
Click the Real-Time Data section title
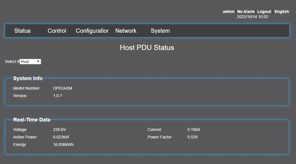point(32,120)
